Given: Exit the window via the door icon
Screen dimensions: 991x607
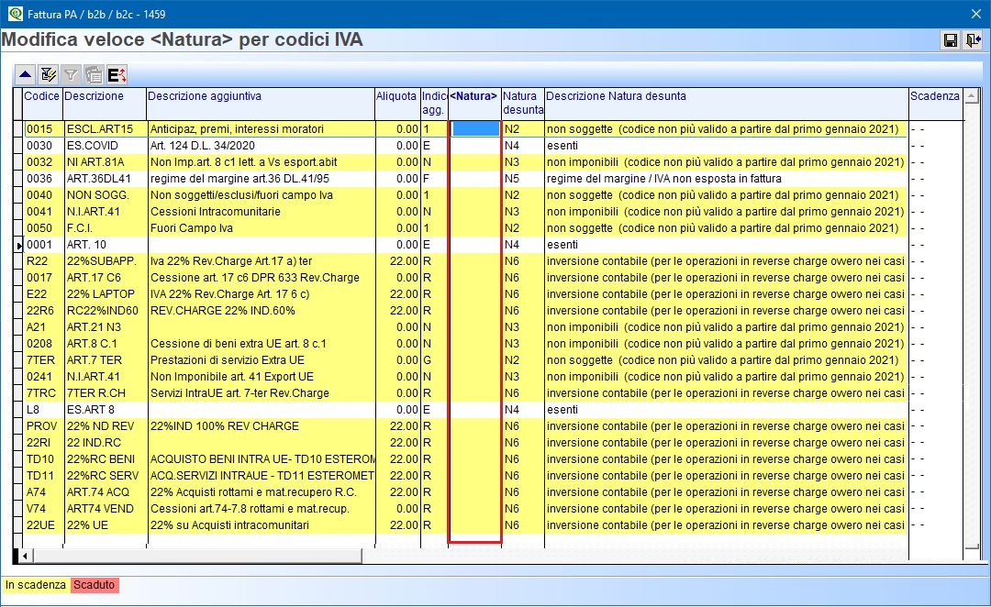Looking at the screenshot, I should (973, 40).
